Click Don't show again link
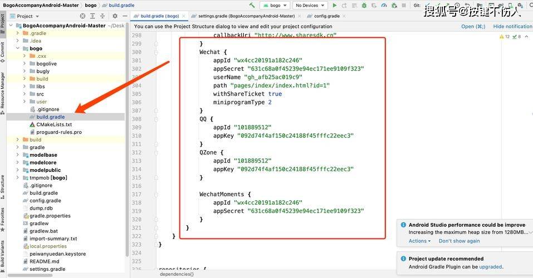This screenshot has height=278, width=533. [459, 241]
